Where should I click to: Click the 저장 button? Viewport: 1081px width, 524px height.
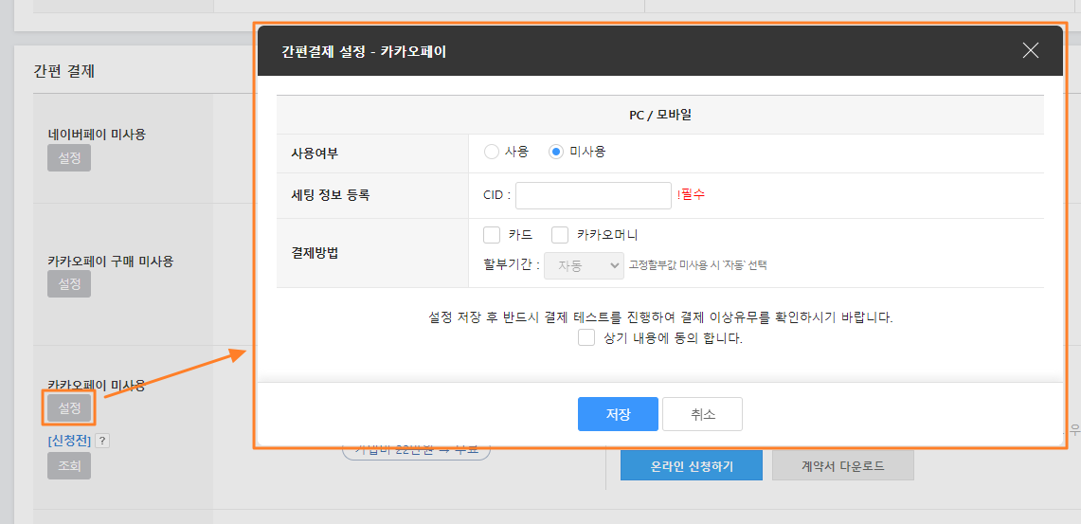(618, 414)
